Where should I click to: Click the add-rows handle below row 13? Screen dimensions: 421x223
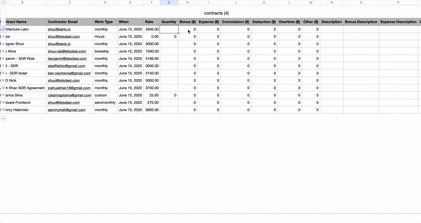[x=4, y=119]
